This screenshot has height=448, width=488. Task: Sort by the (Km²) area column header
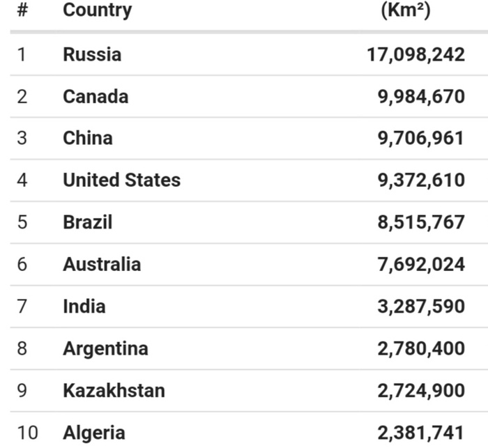coord(406,10)
